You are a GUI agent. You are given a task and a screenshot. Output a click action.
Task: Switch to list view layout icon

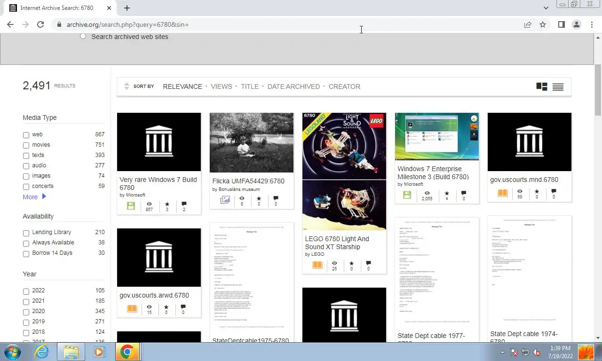point(558,86)
